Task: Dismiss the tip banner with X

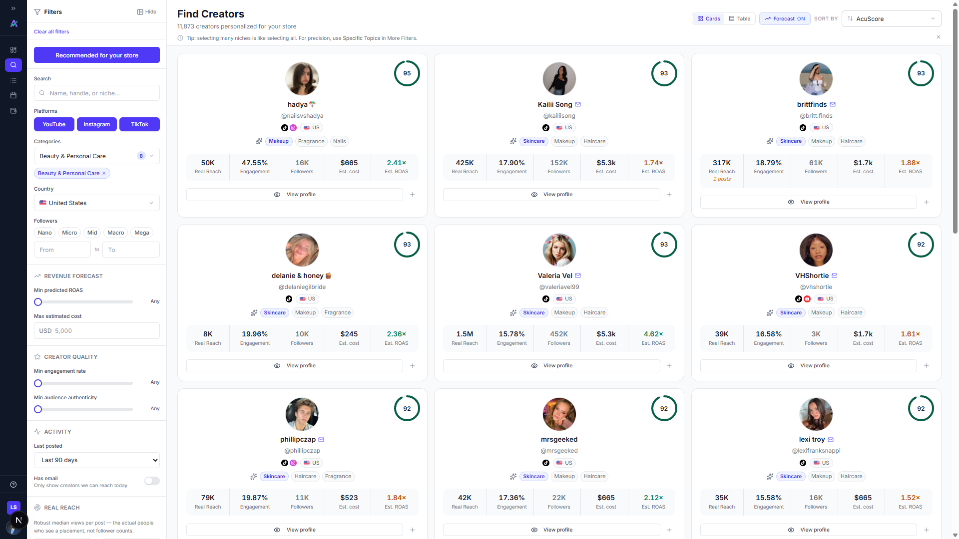Action: (939, 37)
